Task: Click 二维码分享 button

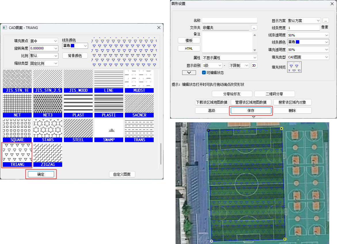Action: [275, 94]
